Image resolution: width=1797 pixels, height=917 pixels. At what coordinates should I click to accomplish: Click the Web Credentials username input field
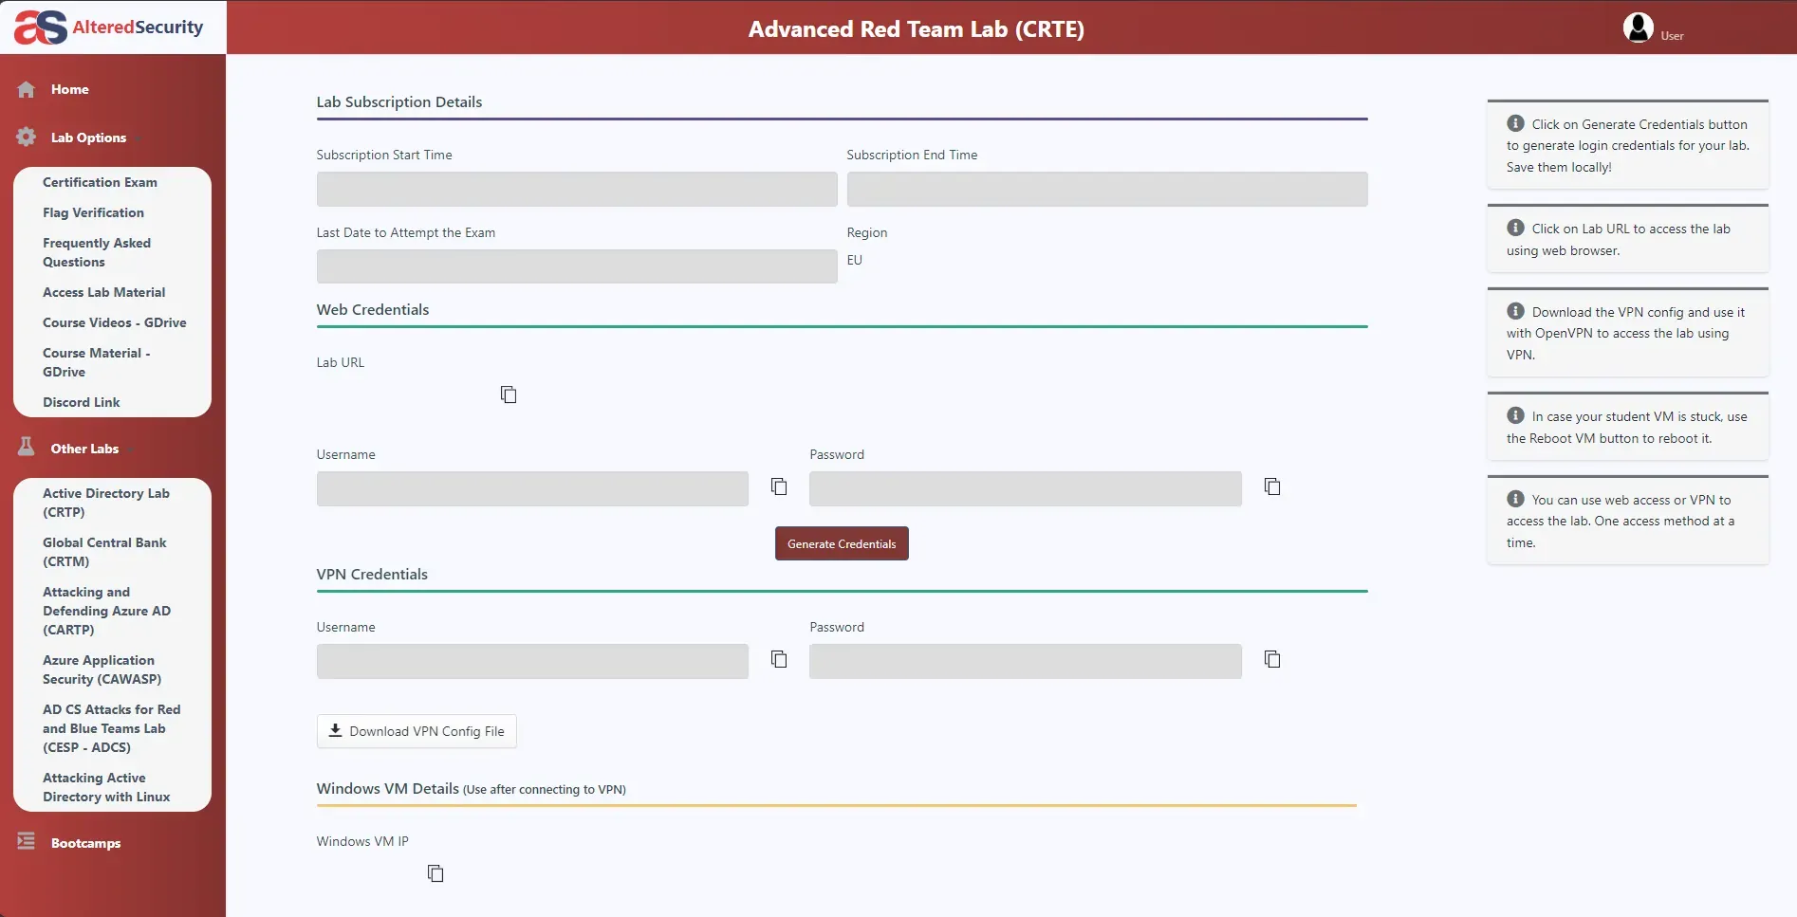tap(531, 488)
